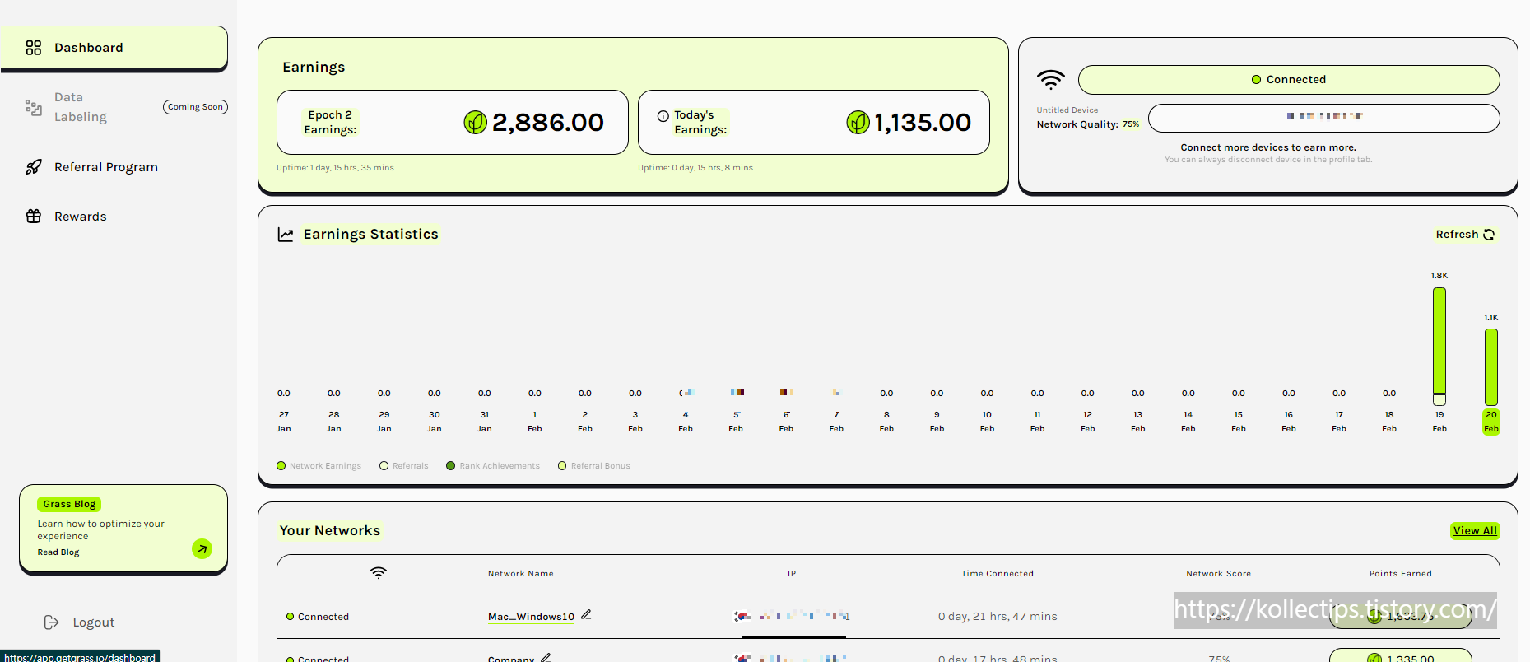The height and width of the screenshot is (662, 1530).
Task: Click the Wi-Fi icon in connection panel
Action: pyautogui.click(x=1050, y=80)
